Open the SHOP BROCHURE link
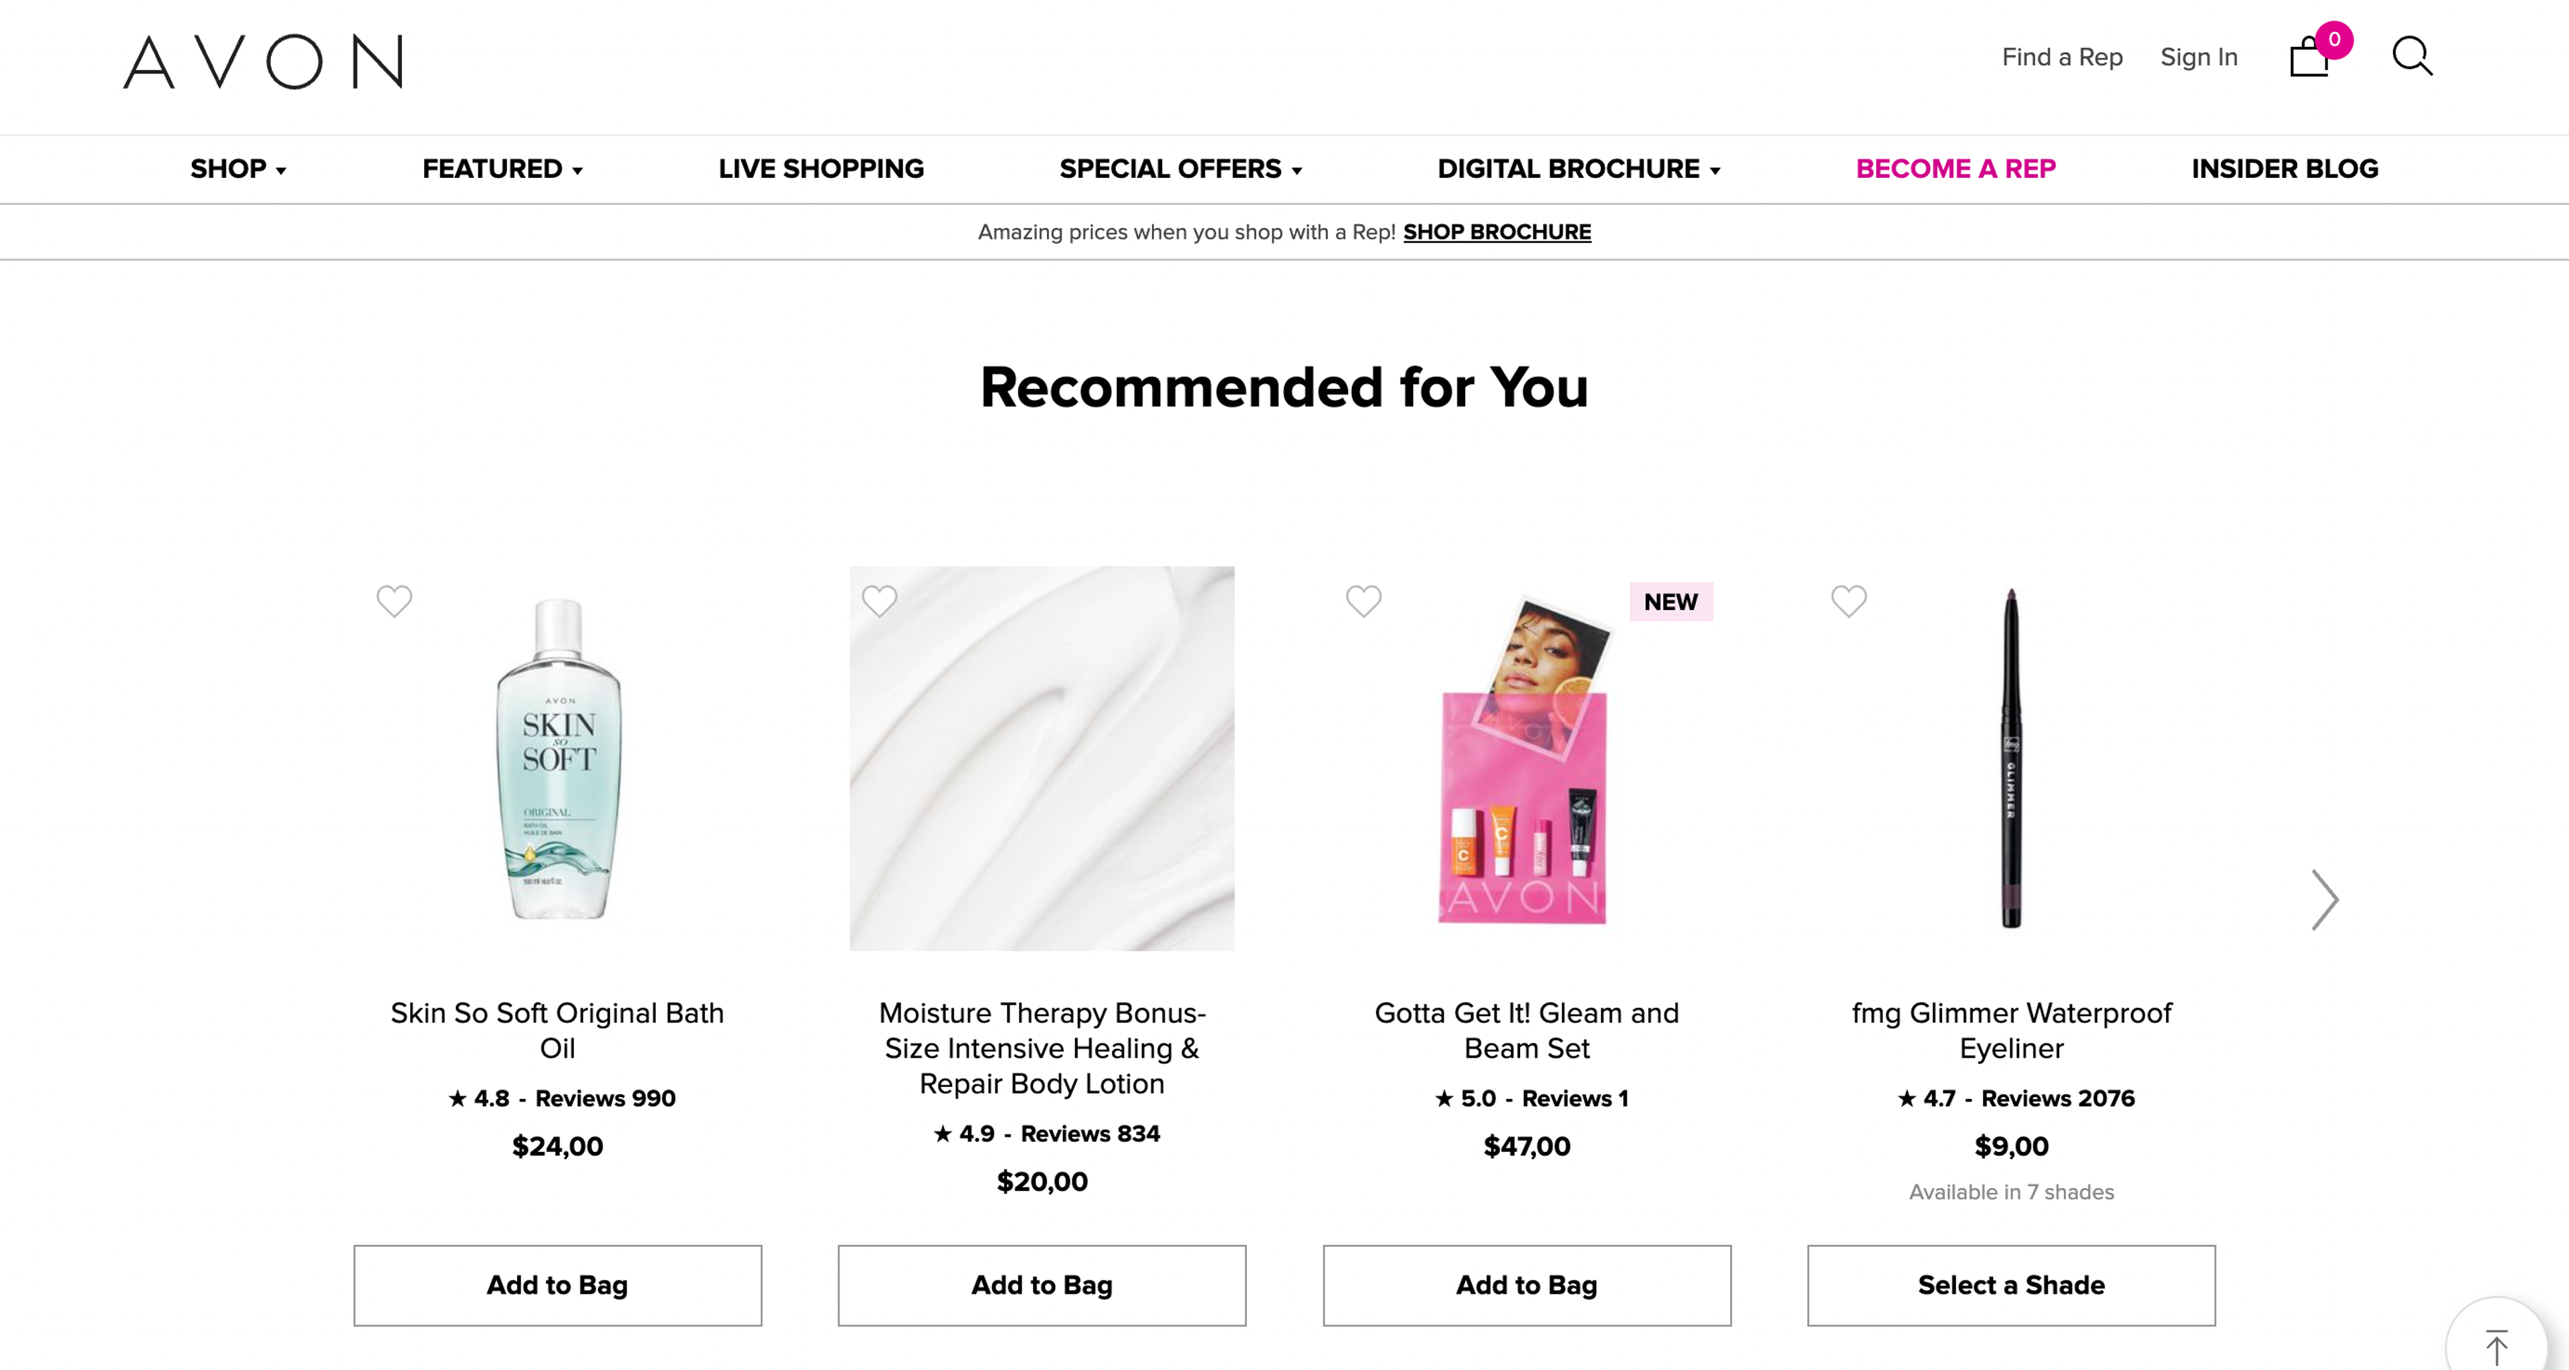 click(1496, 231)
